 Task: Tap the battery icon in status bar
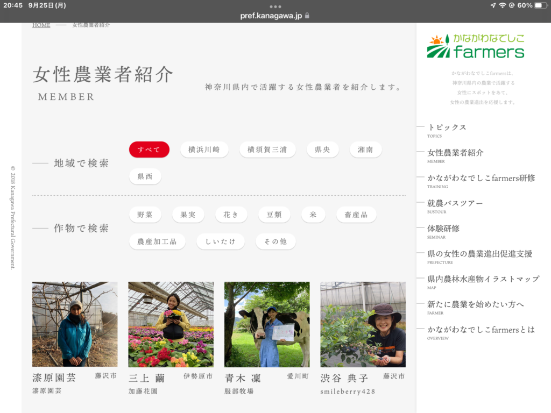click(539, 5)
